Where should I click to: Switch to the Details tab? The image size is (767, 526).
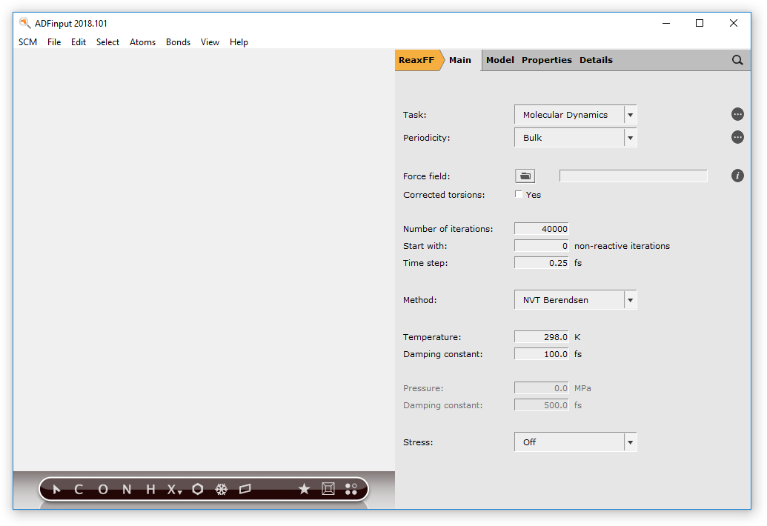point(596,60)
